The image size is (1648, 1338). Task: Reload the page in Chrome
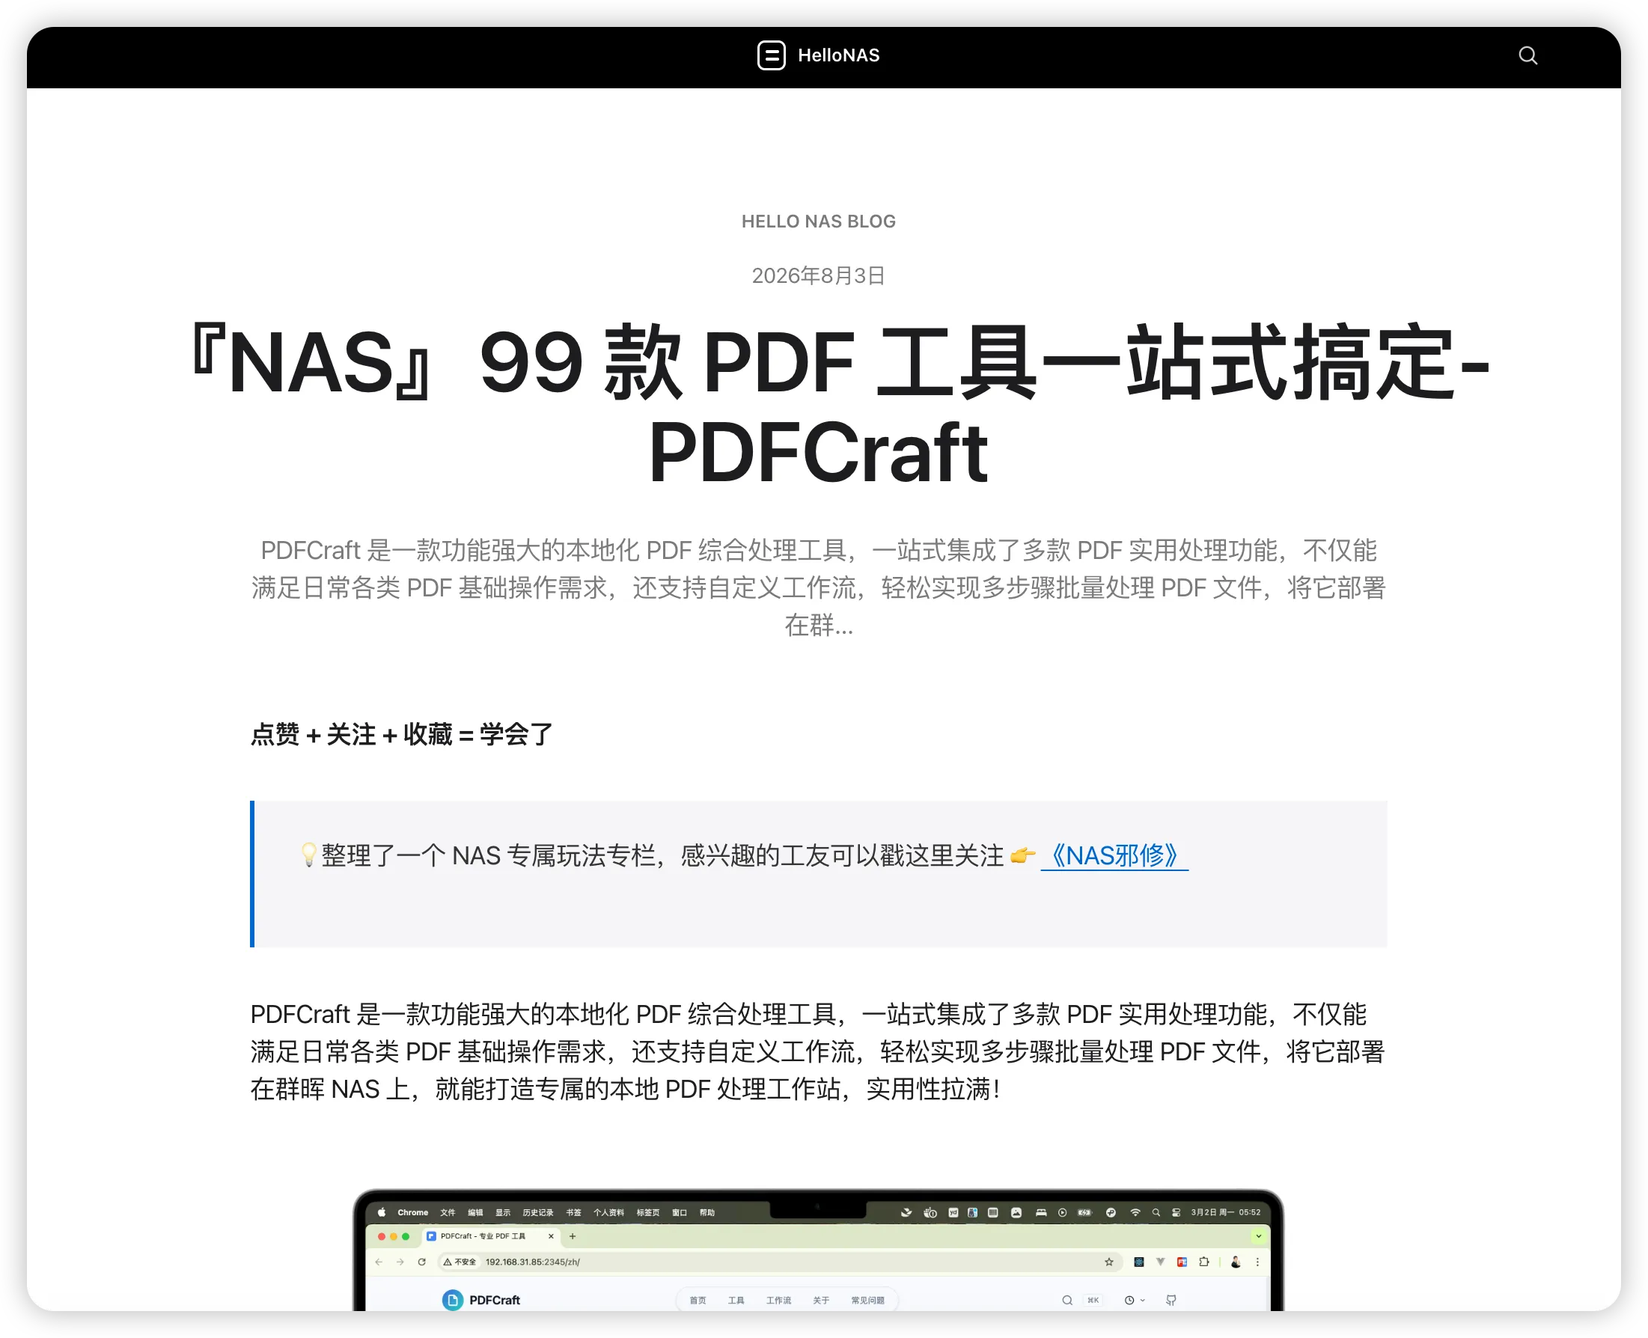pyautogui.click(x=421, y=1262)
